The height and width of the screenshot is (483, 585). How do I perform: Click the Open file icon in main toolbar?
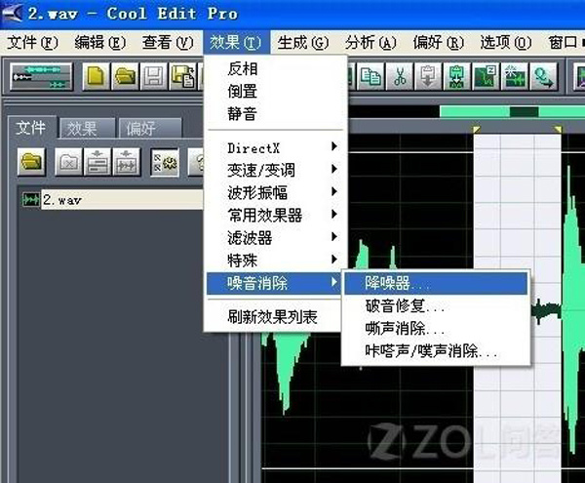tap(124, 76)
